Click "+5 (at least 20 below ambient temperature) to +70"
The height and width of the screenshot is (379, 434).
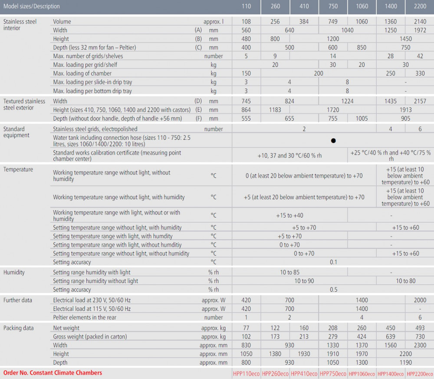(x=304, y=197)
